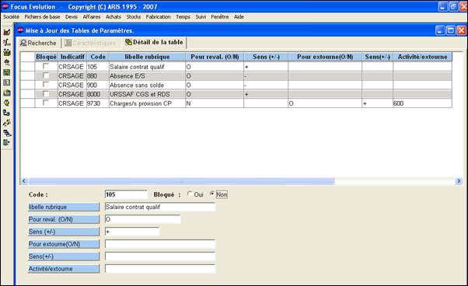Click the Sens (+/-) input field showing plus
Viewport: 468px width, 286px height.
132,232
